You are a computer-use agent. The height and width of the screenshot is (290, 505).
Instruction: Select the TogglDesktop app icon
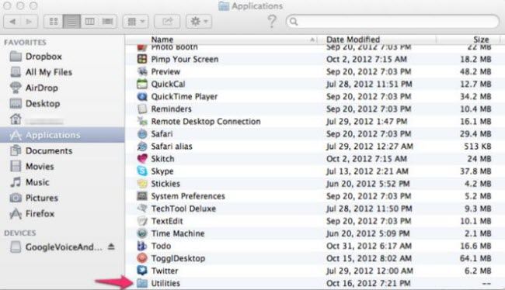point(142,258)
